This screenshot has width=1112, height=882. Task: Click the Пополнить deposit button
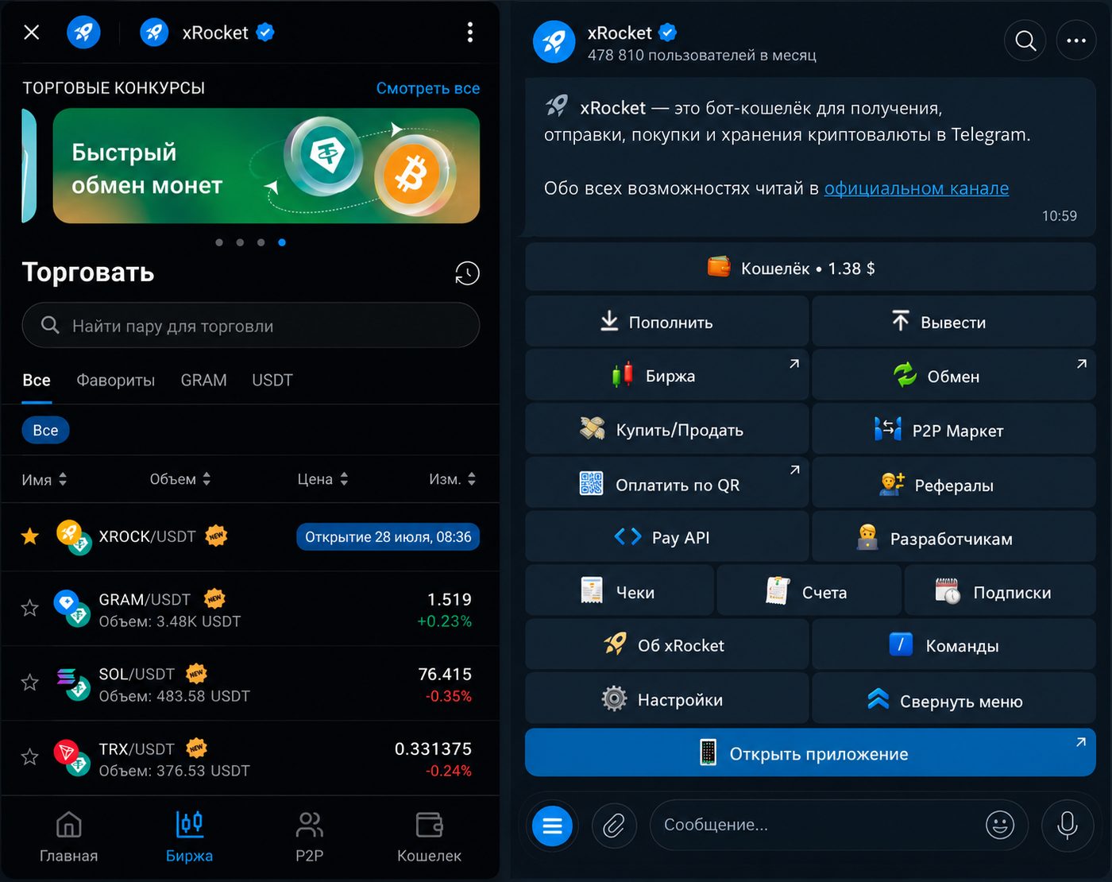[667, 322]
